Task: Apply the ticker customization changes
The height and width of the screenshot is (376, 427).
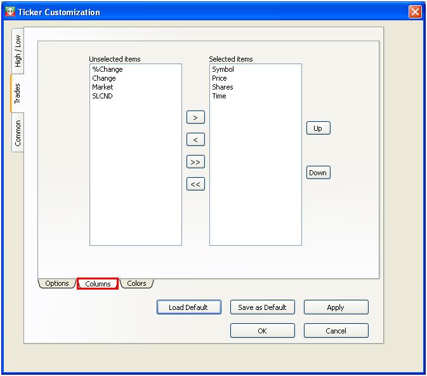Action: tap(336, 307)
